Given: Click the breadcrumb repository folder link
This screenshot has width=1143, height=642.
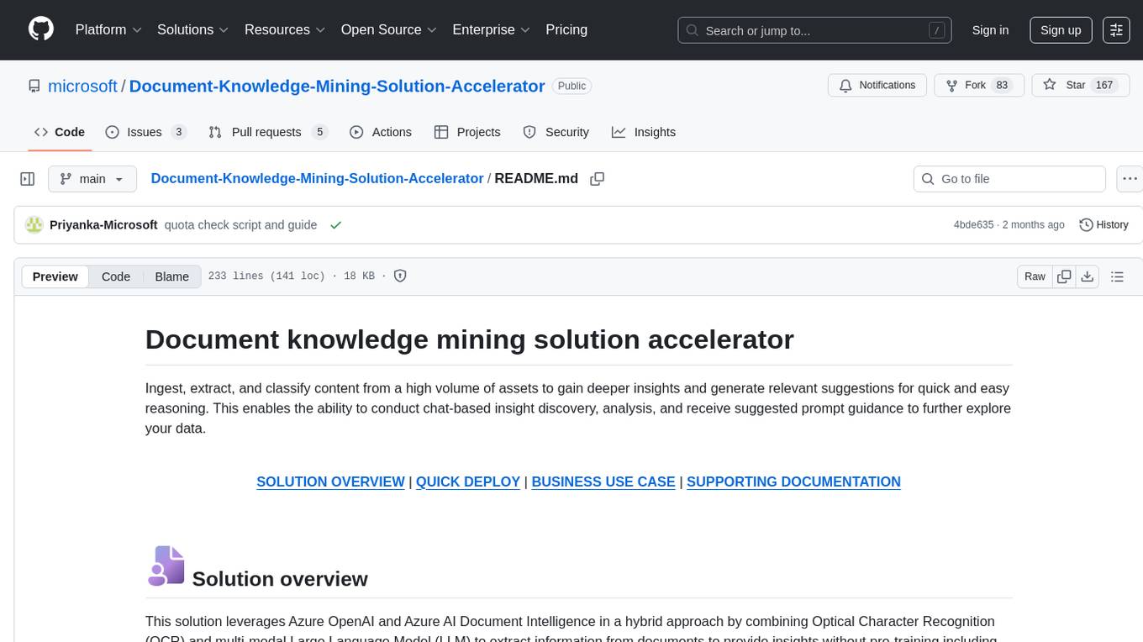Looking at the screenshot, I should pyautogui.click(x=317, y=179).
